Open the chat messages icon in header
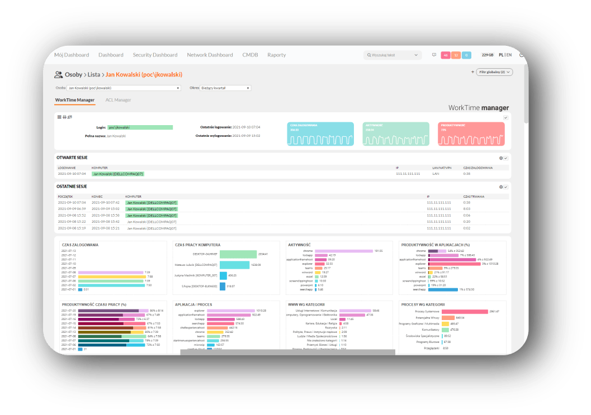The width and height of the screenshot is (591, 415). pos(434,55)
